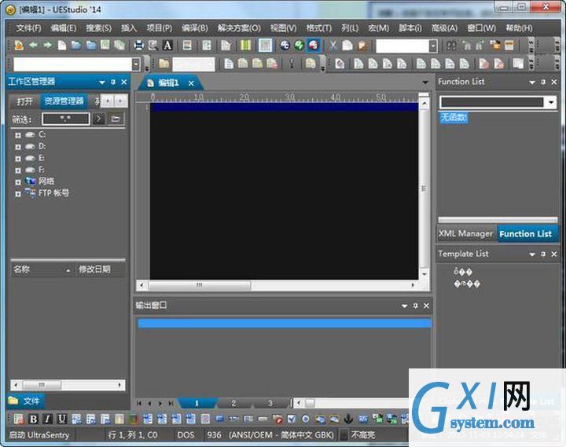Close the Template List panel
The height and width of the screenshot is (447, 566).
(x=554, y=254)
